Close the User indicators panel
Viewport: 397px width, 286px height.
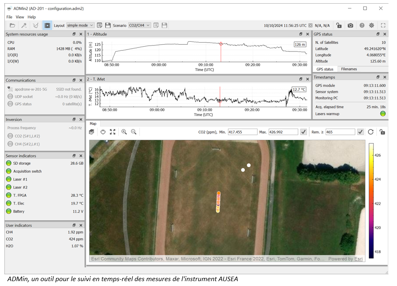[x=81, y=225]
